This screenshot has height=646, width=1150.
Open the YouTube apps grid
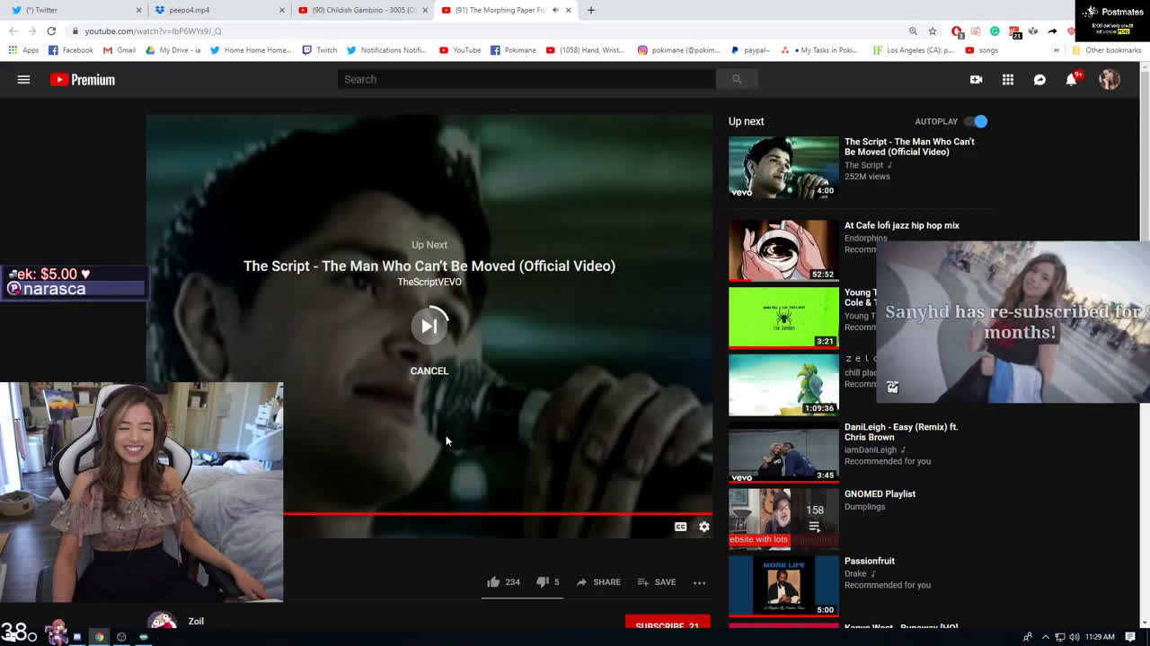coord(1008,80)
